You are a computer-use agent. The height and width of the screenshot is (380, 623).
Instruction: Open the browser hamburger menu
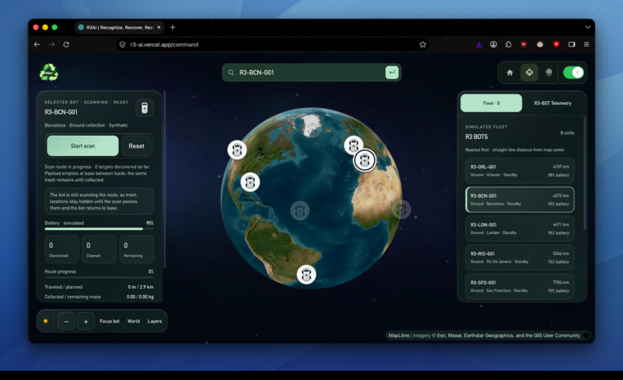click(587, 45)
